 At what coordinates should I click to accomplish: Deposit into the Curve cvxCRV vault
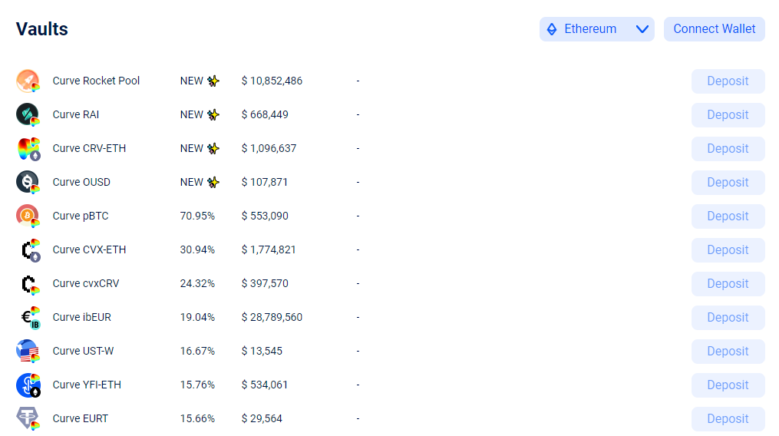coord(728,284)
